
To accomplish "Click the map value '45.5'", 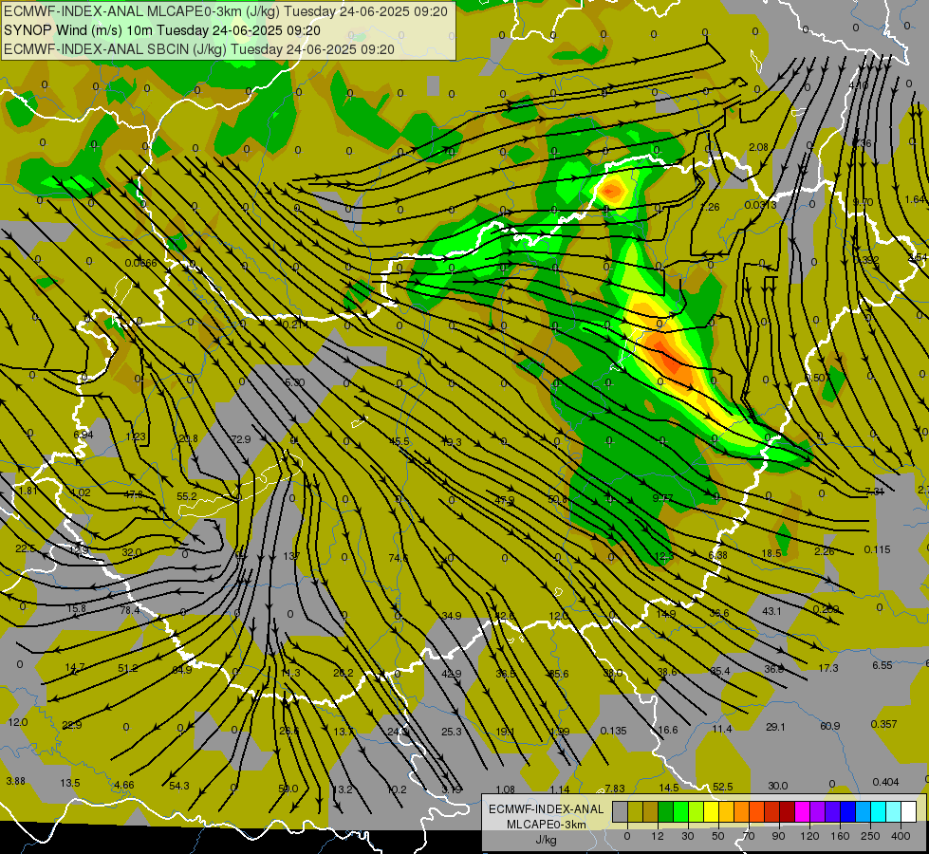I will pos(399,441).
